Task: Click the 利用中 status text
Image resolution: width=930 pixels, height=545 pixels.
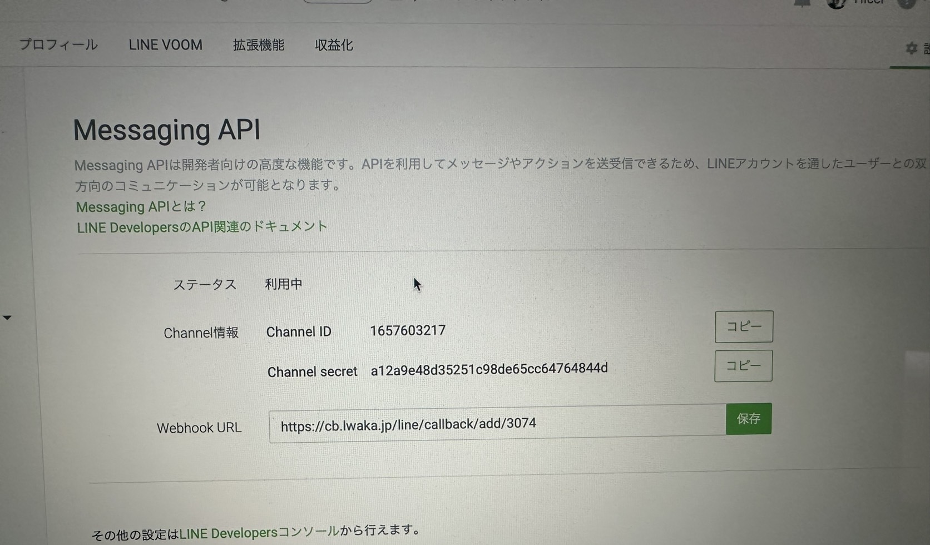Action: [284, 284]
